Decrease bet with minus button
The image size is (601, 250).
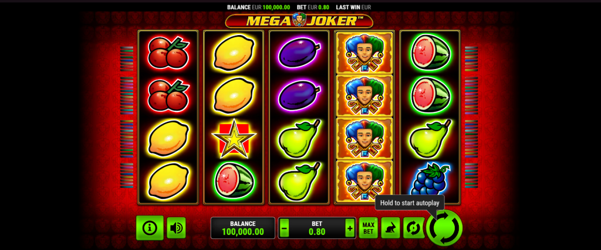coord(284,228)
